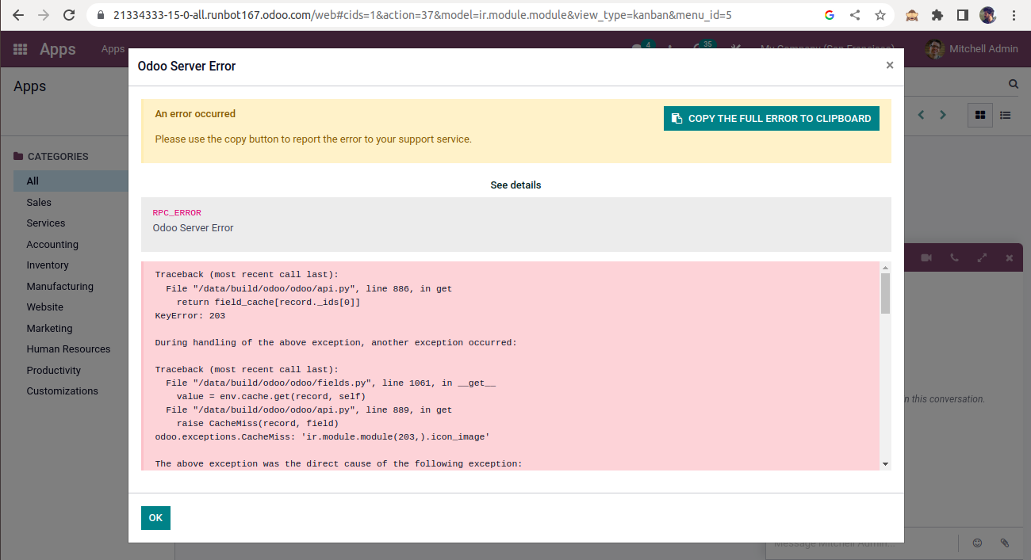Switch to the list view

coord(1006,115)
